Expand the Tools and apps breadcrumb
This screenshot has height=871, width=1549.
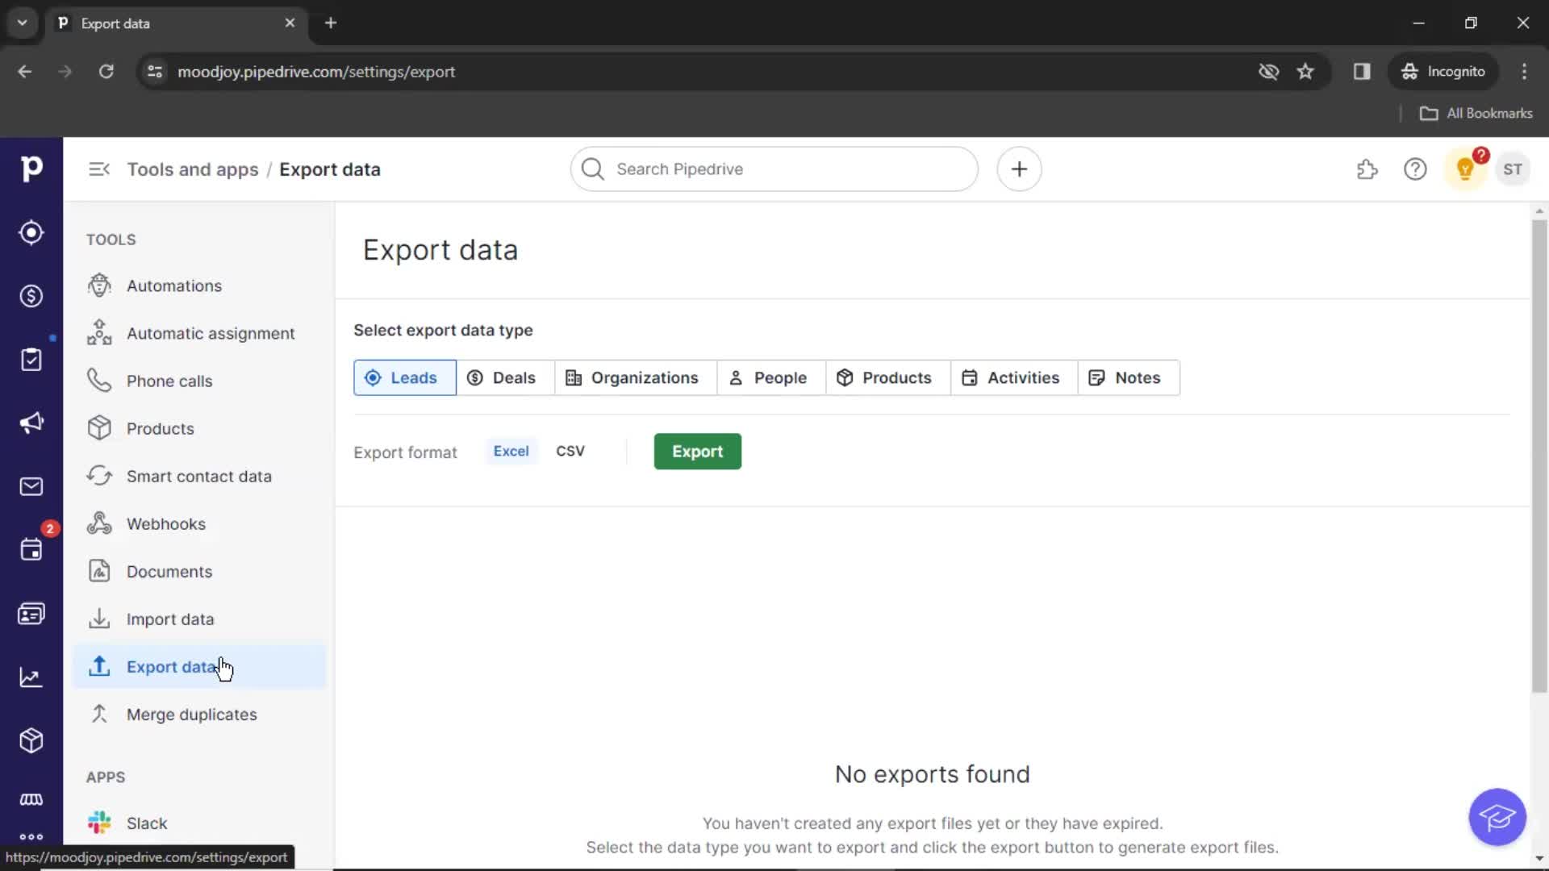pos(193,169)
